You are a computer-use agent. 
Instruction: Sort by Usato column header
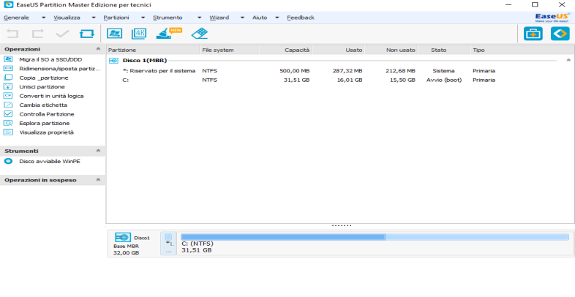click(x=338, y=50)
